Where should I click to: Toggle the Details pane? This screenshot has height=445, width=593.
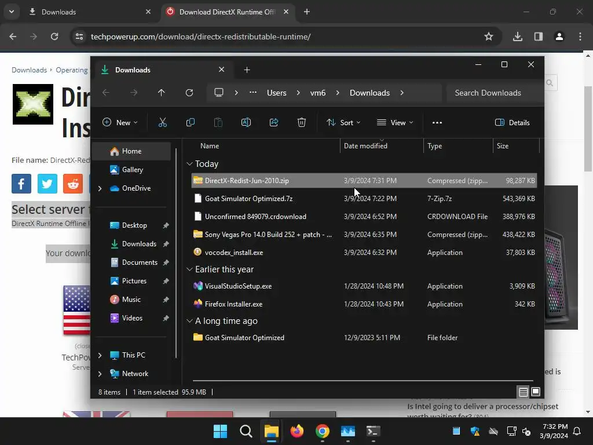click(513, 122)
